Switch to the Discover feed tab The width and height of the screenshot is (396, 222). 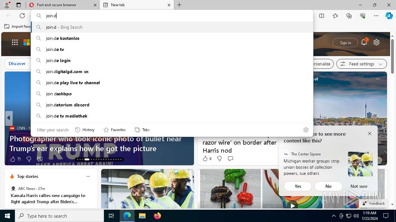17,64
